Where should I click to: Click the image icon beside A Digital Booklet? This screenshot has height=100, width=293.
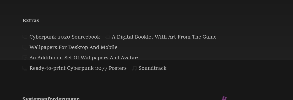point(107,37)
